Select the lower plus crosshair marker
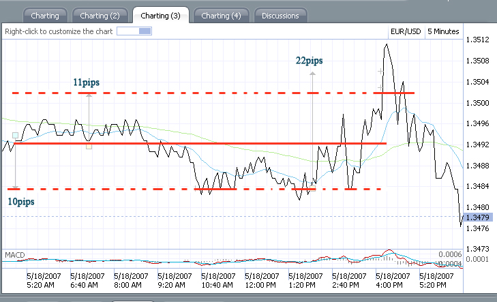The image size is (497, 302). pos(380,87)
